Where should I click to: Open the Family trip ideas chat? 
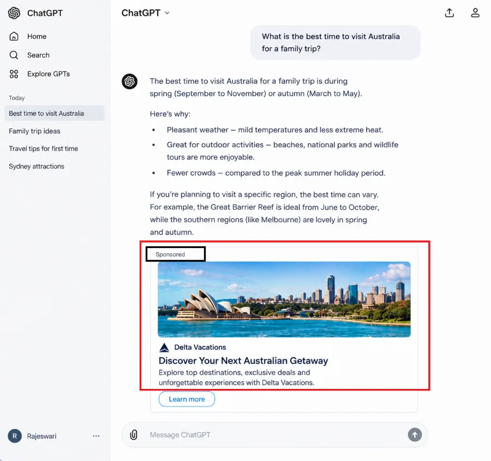[x=34, y=131]
